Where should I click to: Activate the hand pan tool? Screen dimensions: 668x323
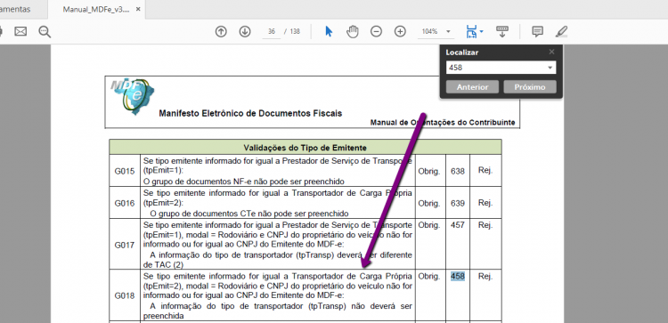353,31
